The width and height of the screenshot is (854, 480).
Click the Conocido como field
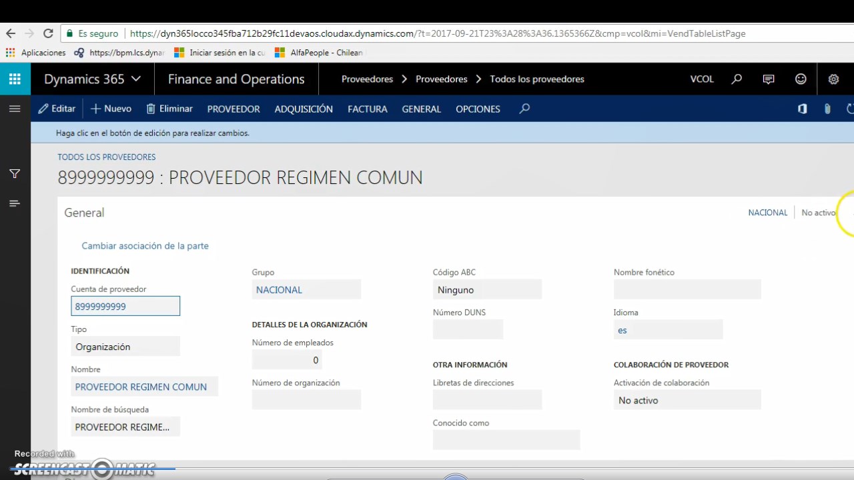(506, 440)
